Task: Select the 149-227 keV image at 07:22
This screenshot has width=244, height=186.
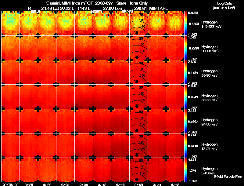Action: [11, 24]
